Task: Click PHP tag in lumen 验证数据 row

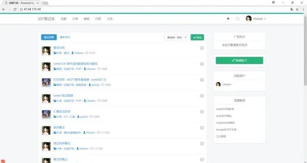Action: coord(78,101)
